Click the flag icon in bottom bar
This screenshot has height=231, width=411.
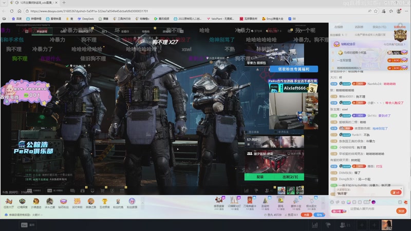point(328,225)
